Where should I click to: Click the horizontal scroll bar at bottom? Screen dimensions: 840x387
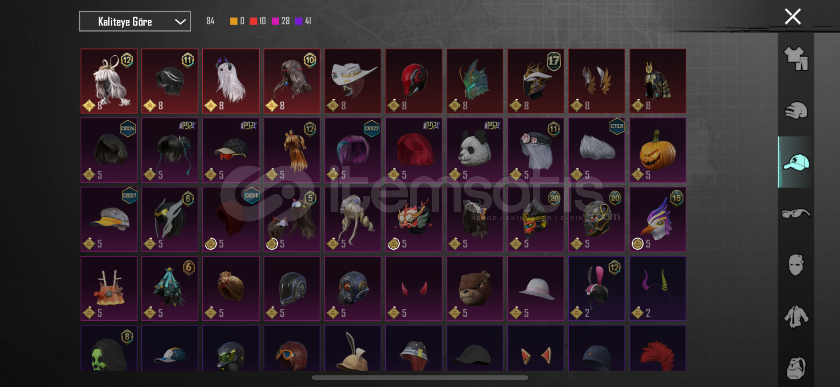click(x=420, y=377)
